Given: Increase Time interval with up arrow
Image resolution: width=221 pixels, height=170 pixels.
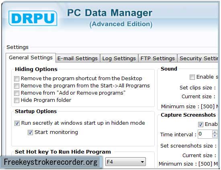Looking at the screenshot, I should coord(215,132).
